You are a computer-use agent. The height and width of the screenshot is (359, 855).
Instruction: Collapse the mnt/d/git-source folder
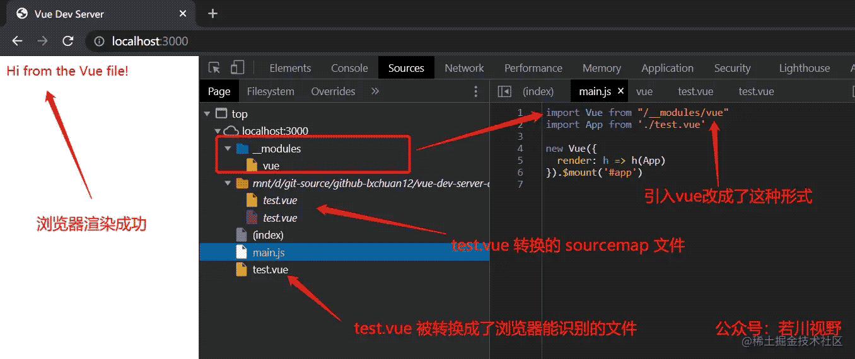coord(228,183)
